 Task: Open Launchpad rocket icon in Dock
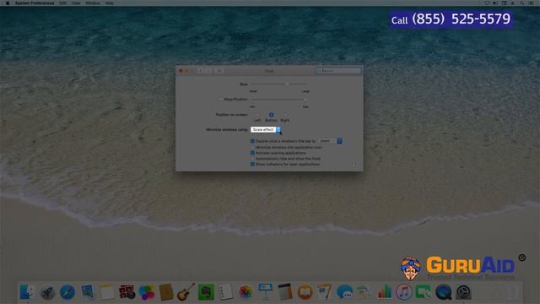[x=47, y=292]
